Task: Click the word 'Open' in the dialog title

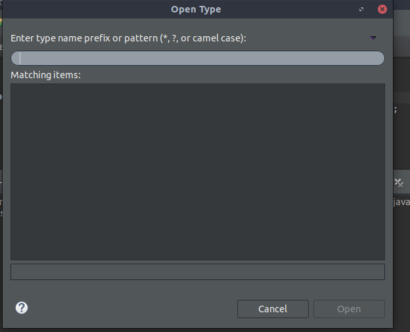Action: 183,9
